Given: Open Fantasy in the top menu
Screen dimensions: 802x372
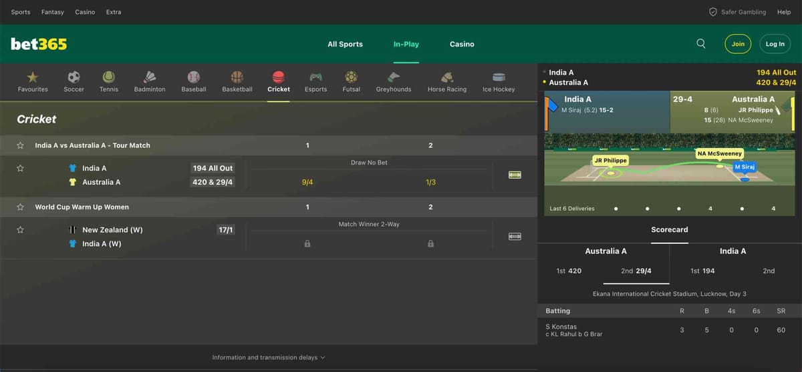Looking at the screenshot, I should click(53, 12).
